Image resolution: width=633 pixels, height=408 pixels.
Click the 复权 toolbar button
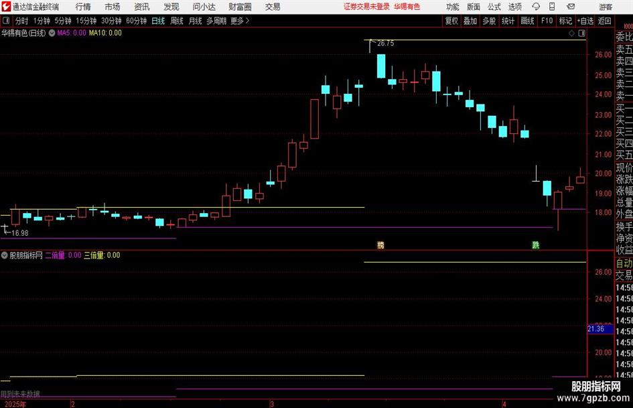click(451, 21)
